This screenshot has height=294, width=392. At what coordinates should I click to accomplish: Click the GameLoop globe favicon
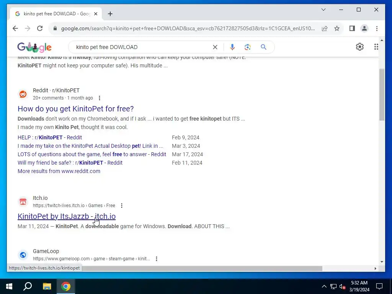[23, 255]
